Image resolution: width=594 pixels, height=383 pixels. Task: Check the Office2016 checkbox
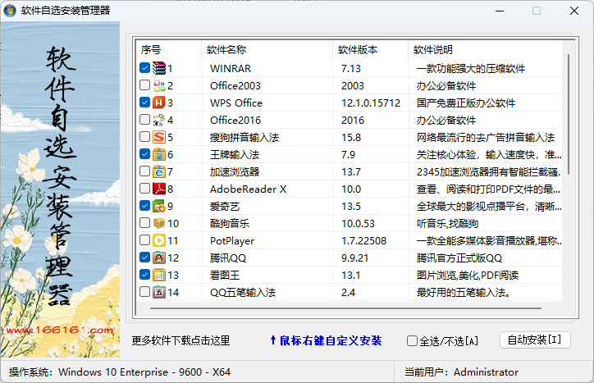click(x=144, y=120)
